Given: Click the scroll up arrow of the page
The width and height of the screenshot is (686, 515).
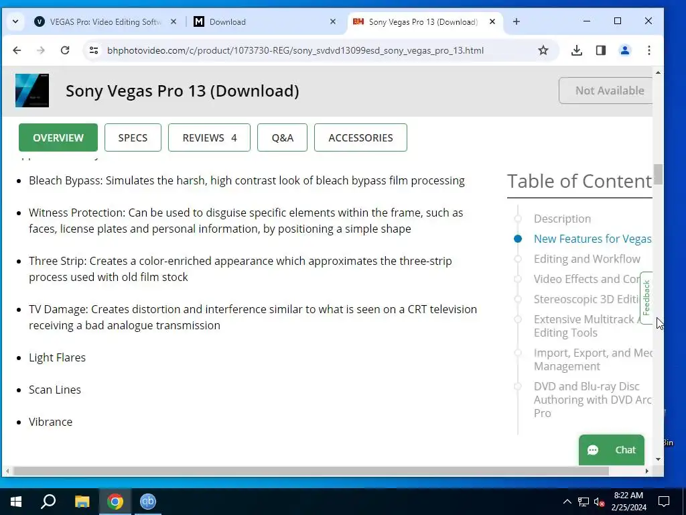Looking at the screenshot, I should 658,72.
